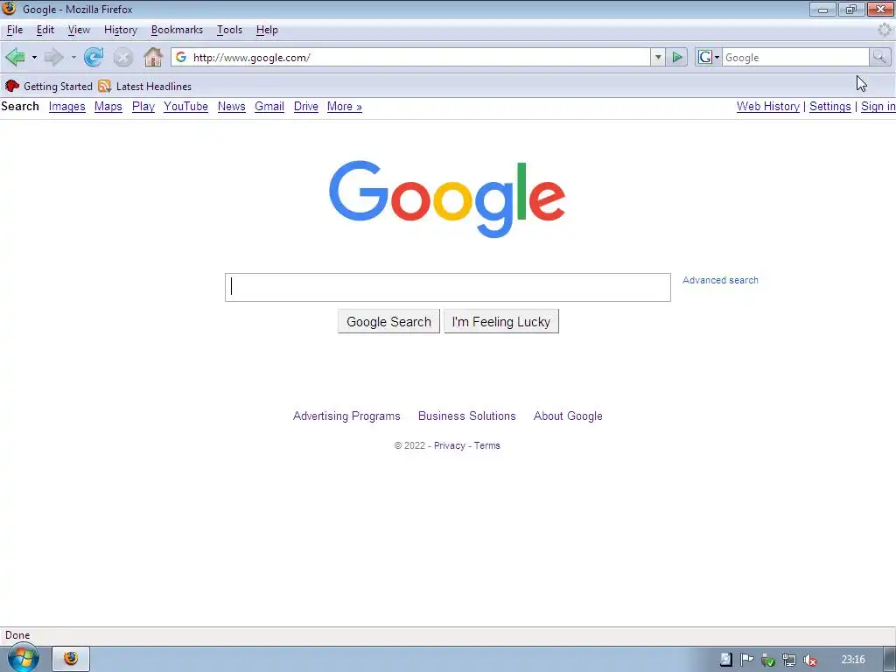Open the YouTube link
896x672 pixels.
(185, 107)
